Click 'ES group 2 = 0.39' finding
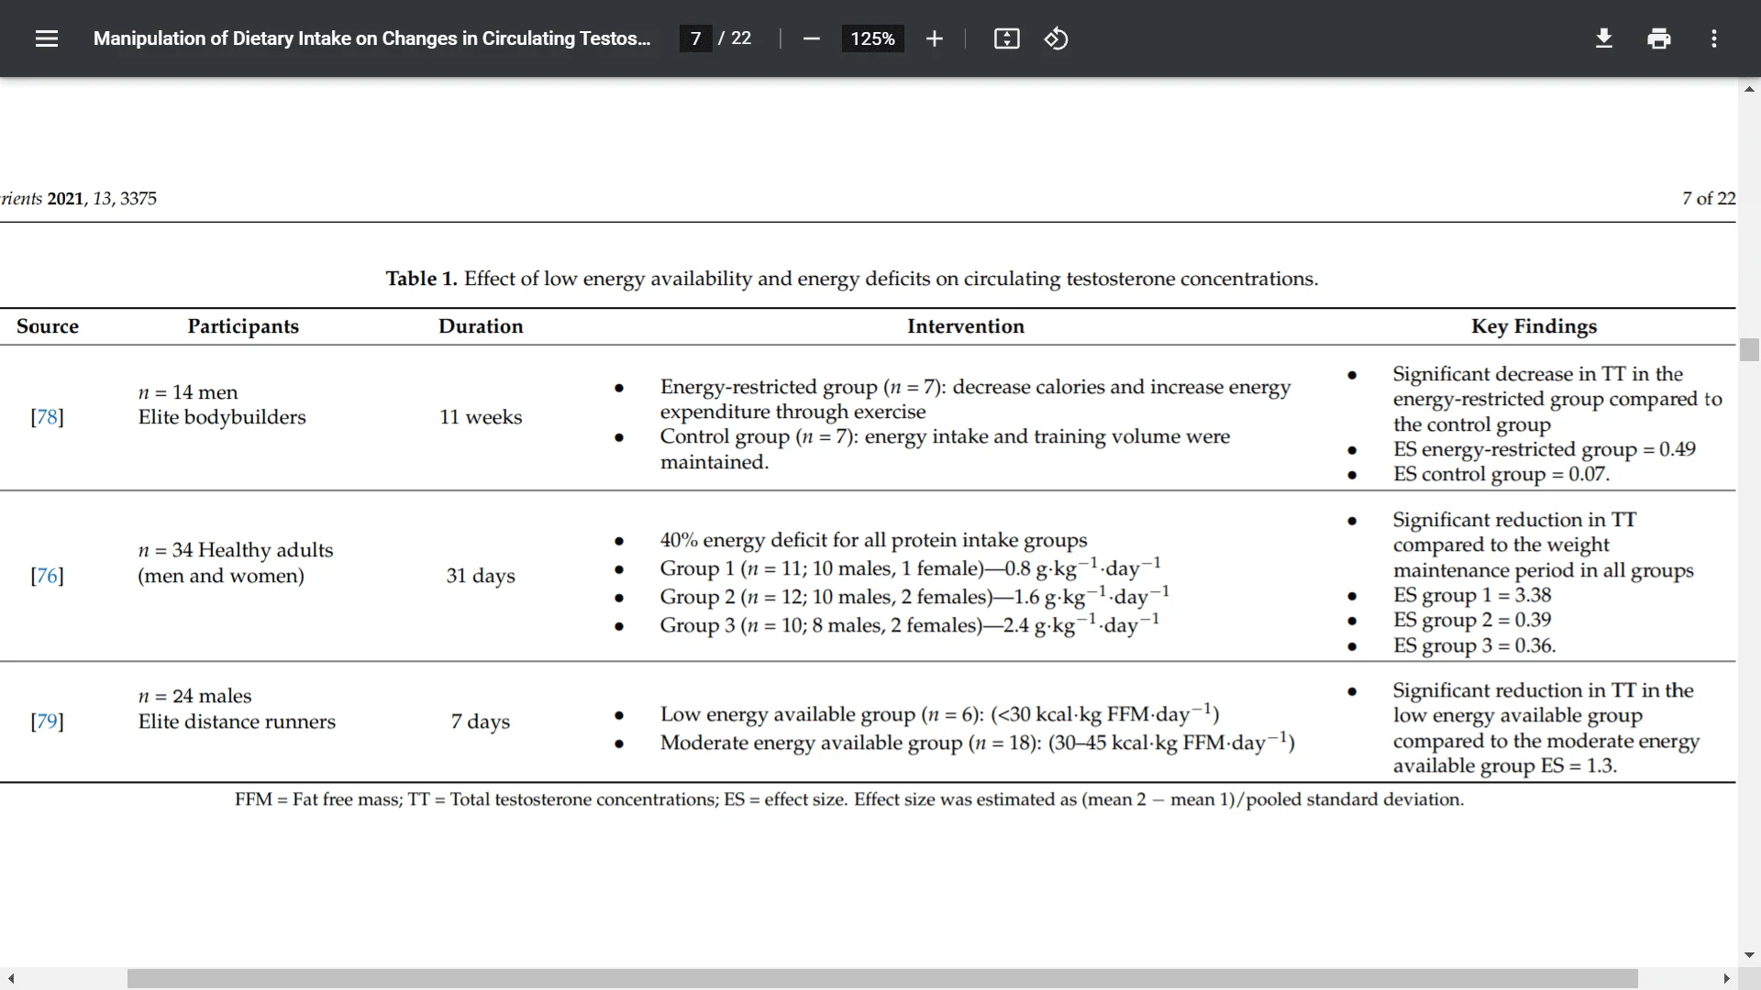This screenshot has width=1761, height=990. [1472, 621]
